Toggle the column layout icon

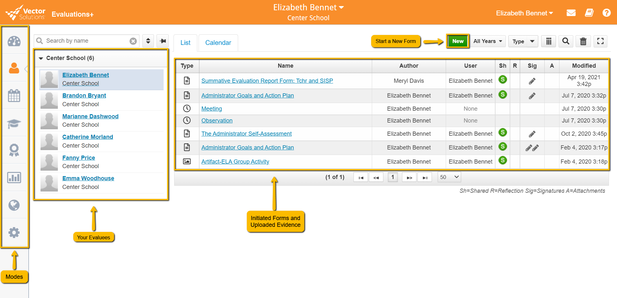548,41
